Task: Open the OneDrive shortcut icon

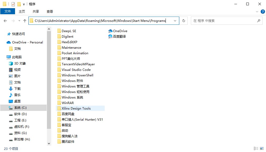Action: coord(110,31)
